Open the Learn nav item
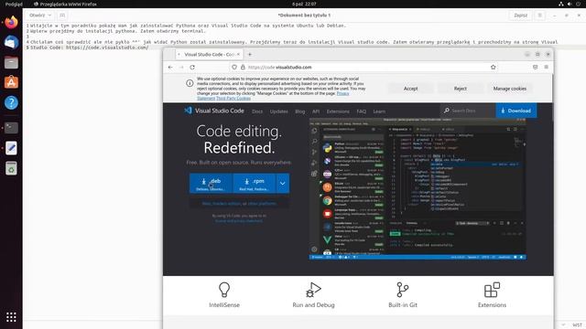This screenshot has width=586, height=329. (379, 111)
